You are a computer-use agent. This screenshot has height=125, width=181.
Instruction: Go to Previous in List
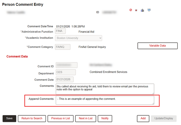(x=61, y=118)
